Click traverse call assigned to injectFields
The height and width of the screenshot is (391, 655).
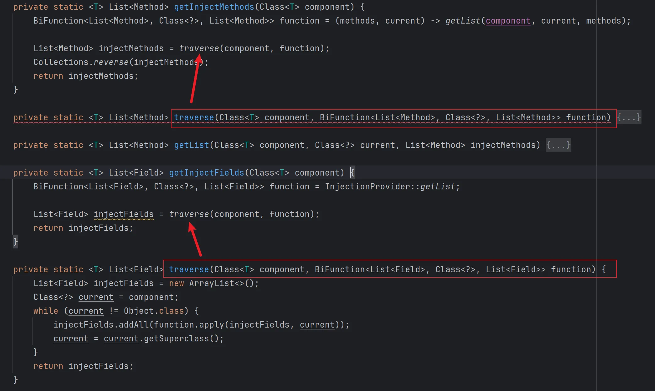[189, 214]
